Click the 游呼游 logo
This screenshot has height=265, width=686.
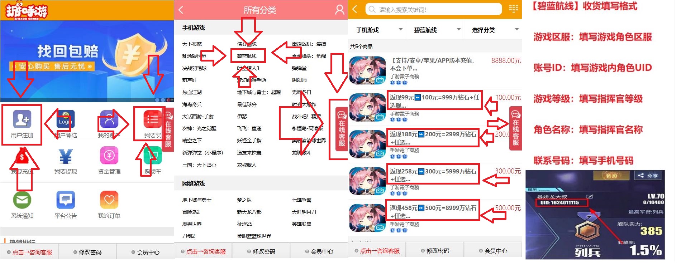click(x=27, y=11)
